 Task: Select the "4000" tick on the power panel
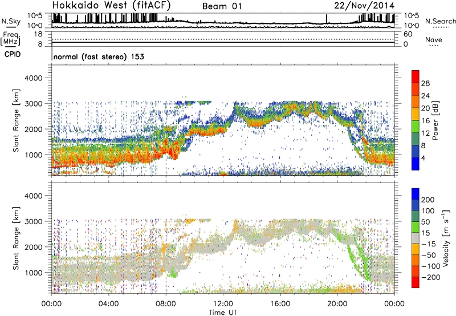(x=33, y=78)
